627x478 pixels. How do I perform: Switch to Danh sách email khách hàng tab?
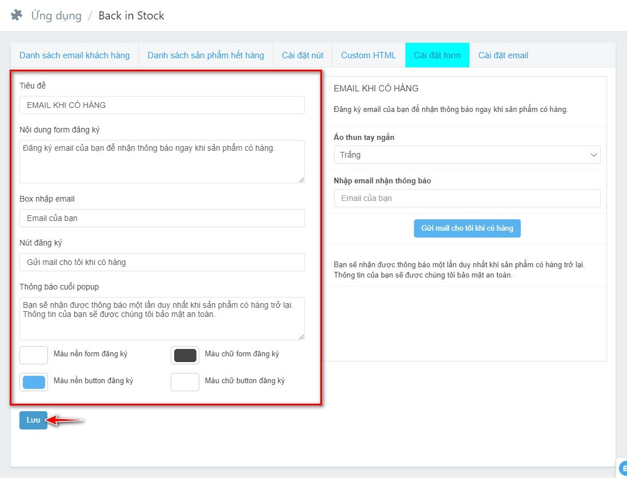74,55
